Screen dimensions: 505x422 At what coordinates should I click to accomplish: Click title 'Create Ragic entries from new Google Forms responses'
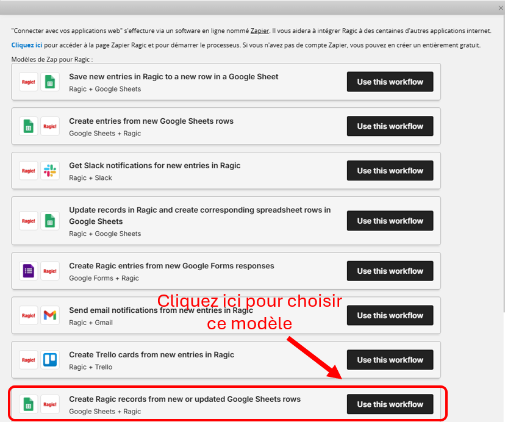coord(171,266)
